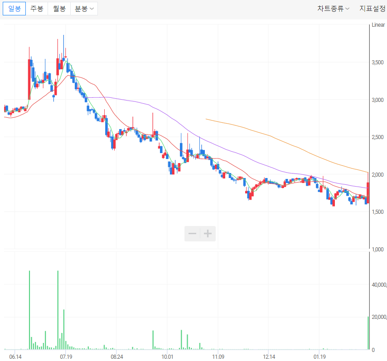Click the 40,000 volume axis label
Screen dimensions: 387x361
pos(379,285)
